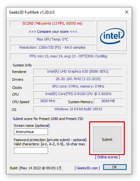Open the Compare your score link
The image size is (140, 181).
click(x=53, y=31)
